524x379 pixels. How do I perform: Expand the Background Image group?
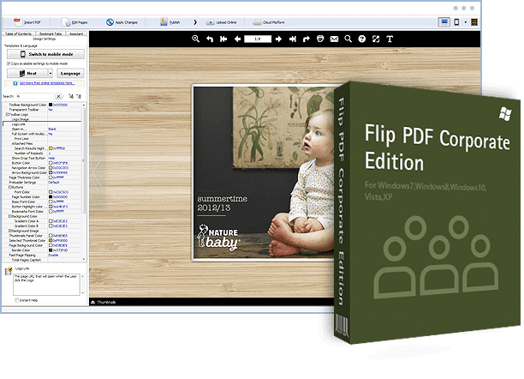(10, 231)
